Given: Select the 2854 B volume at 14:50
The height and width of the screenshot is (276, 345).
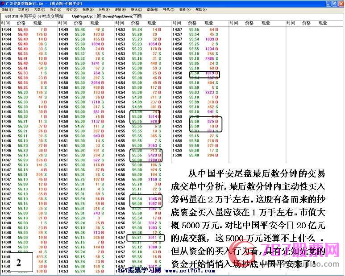Looking at the screenshot, I should [97, 83].
